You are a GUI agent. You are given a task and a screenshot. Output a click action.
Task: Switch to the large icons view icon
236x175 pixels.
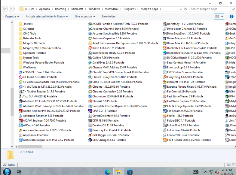point(234,164)
